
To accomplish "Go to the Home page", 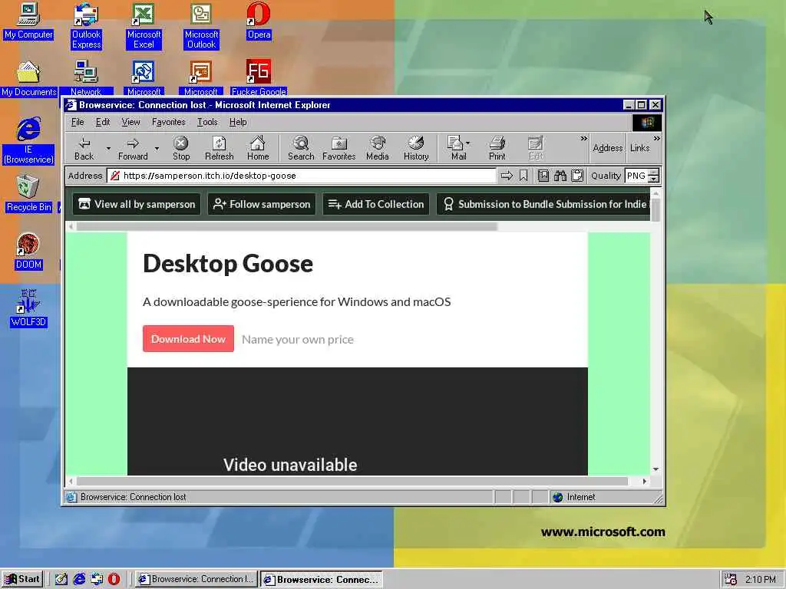I will pos(258,148).
